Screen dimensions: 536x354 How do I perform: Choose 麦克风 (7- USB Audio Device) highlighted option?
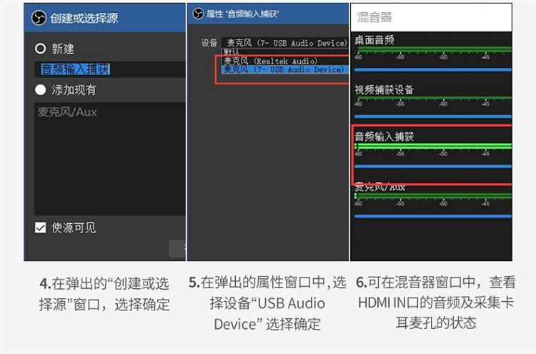pos(285,69)
